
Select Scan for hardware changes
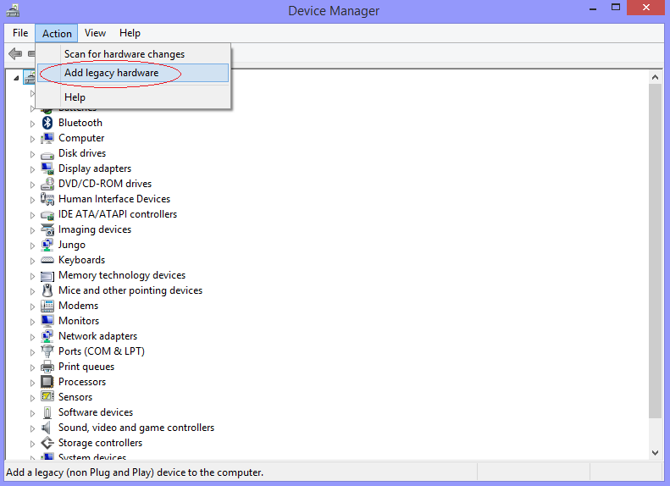[124, 54]
